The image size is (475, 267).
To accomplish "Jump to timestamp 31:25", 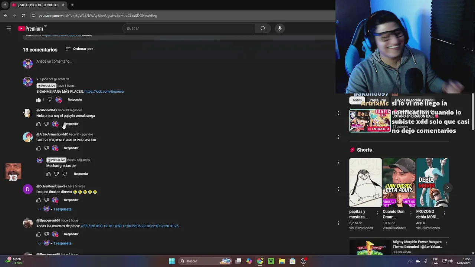I will (174, 226).
